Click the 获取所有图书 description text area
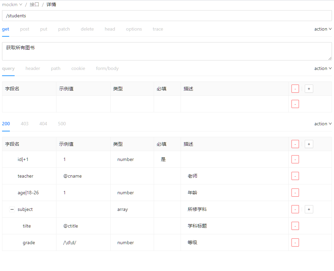Image resolution: width=334 pixels, height=271 pixels. point(167,51)
